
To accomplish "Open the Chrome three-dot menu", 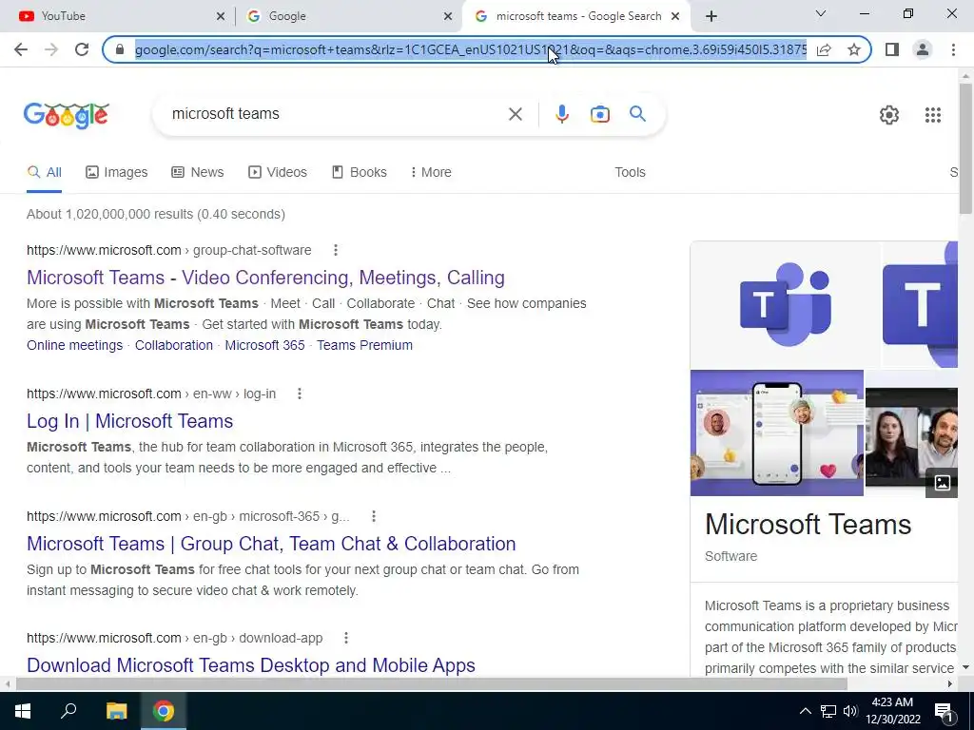I will click(x=953, y=49).
